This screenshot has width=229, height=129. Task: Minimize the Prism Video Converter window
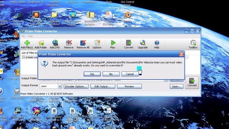coord(186,31)
